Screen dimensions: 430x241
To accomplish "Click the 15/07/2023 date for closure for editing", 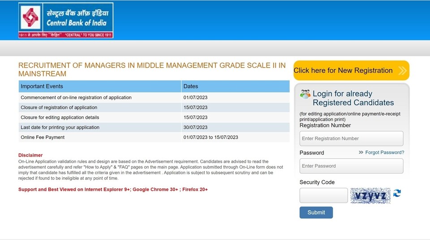I will coord(195,117).
